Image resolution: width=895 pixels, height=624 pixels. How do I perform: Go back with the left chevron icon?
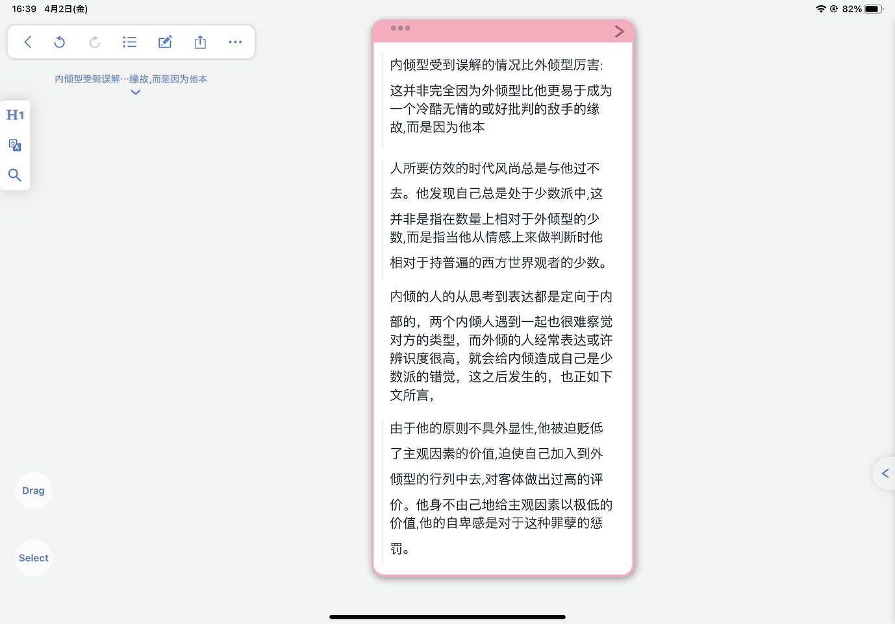click(28, 42)
